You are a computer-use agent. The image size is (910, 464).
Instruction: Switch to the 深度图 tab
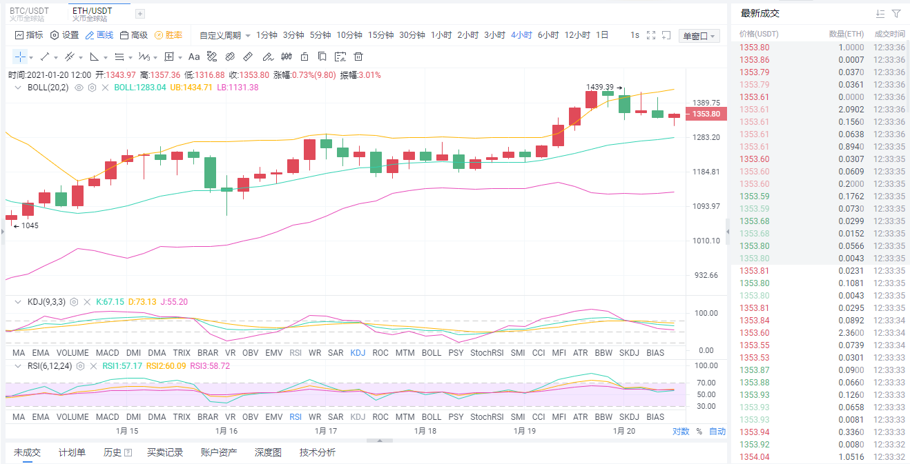click(x=267, y=452)
